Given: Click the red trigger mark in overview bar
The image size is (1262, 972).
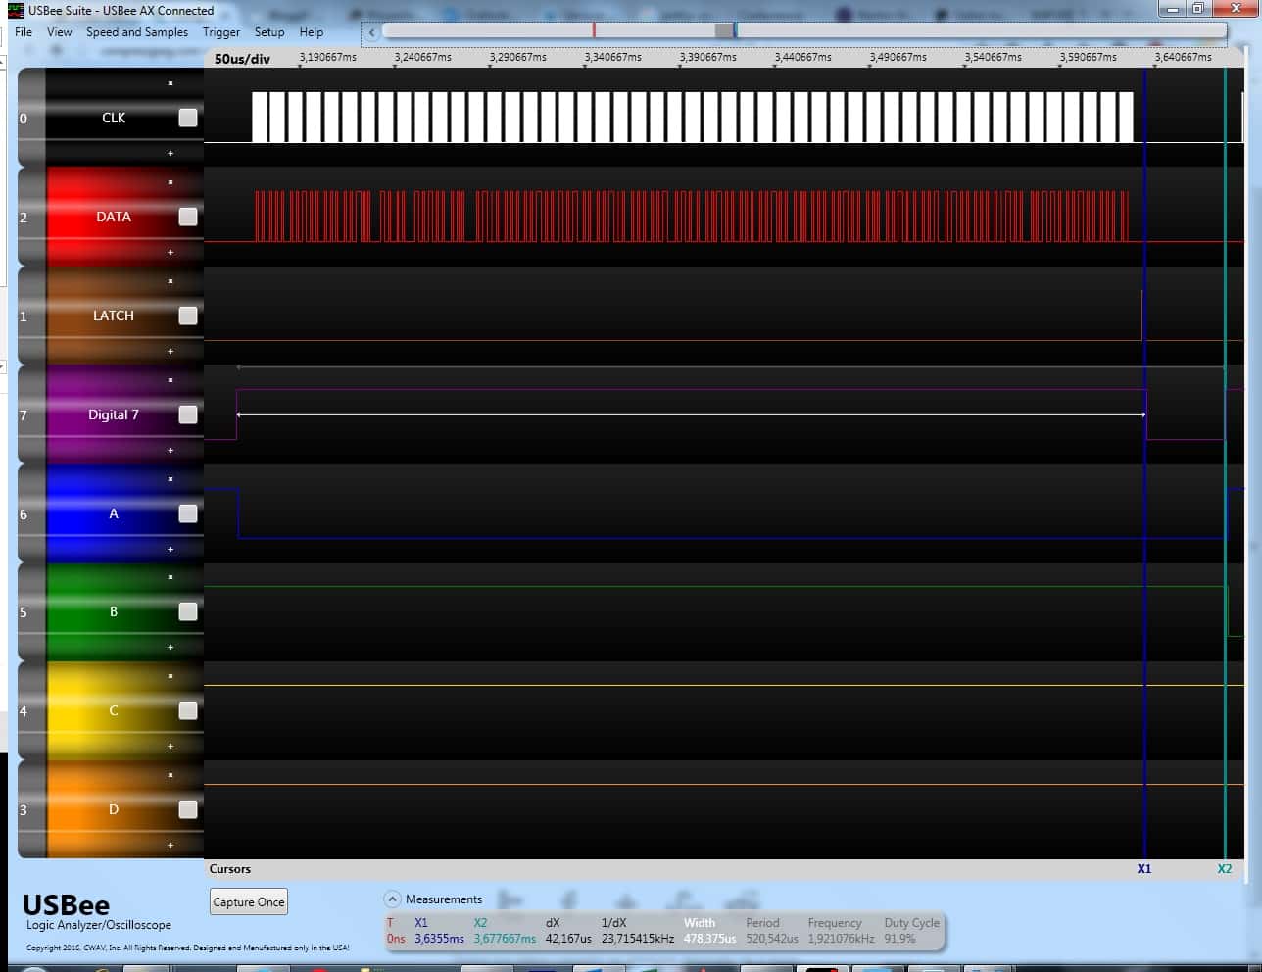Looking at the screenshot, I should point(594,31).
